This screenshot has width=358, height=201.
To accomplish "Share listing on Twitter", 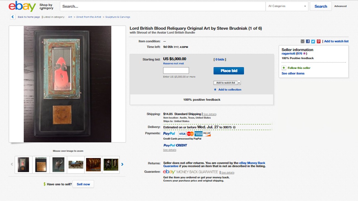I will point(313,41).
